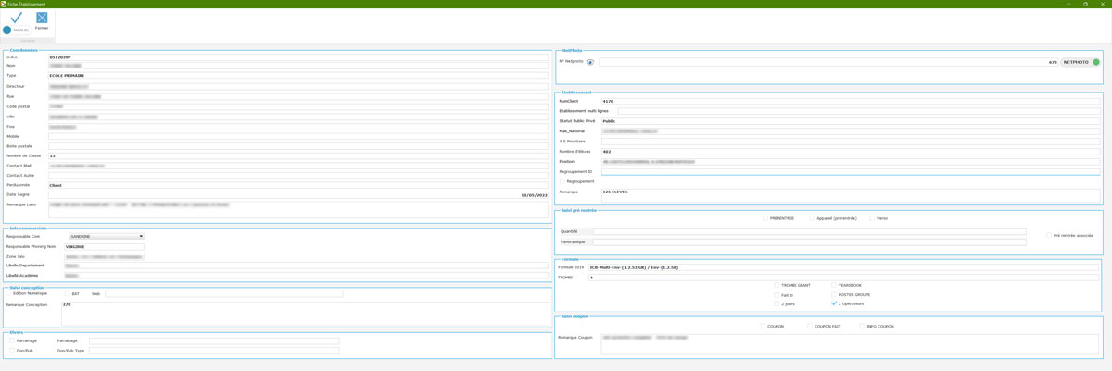Click the Statut Public Privé field
The height and width of the screenshot is (371, 1112).
[x=851, y=121]
